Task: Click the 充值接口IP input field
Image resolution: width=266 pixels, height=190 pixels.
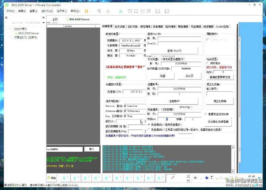Action: (134, 92)
